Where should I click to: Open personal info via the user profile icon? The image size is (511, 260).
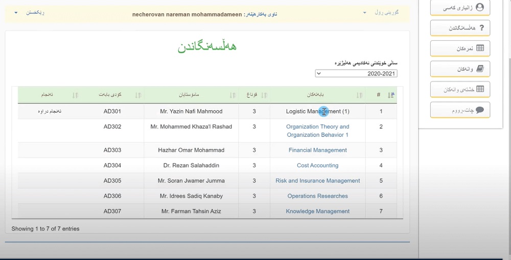pyautogui.click(x=479, y=7)
